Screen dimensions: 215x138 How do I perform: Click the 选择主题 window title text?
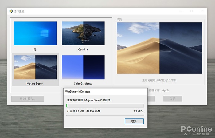(x=19, y=11)
